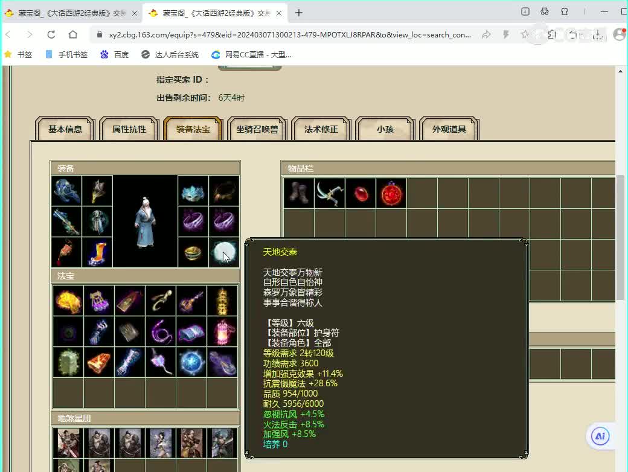This screenshot has height=472, width=628.
Task: Select the dark necklace equipment icon
Action: pyautogui.click(x=224, y=191)
